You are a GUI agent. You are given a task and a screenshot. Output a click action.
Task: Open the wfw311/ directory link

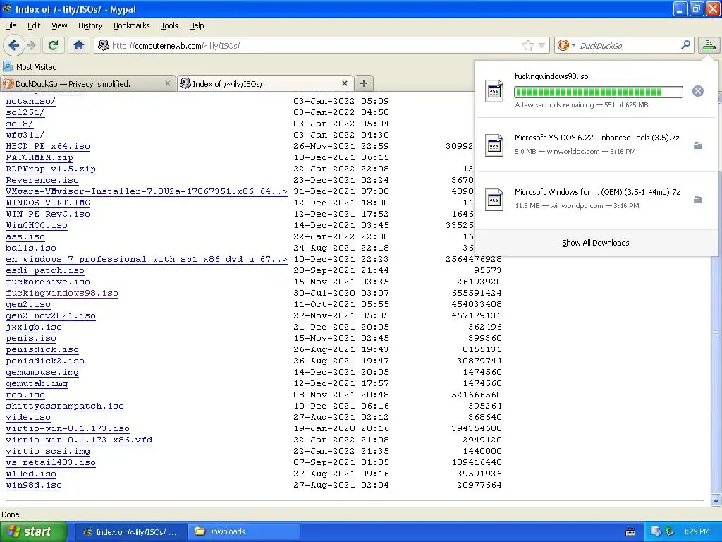25,135
